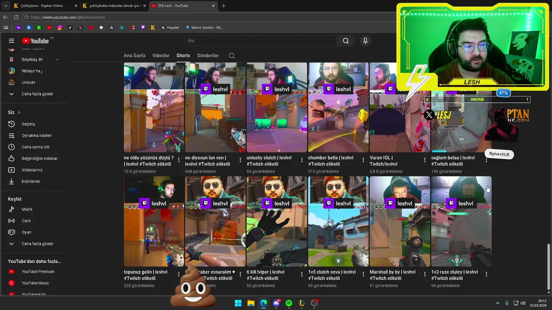
Task: Switch to çekilişlerden haberdar olmak tab
Action: point(114,6)
